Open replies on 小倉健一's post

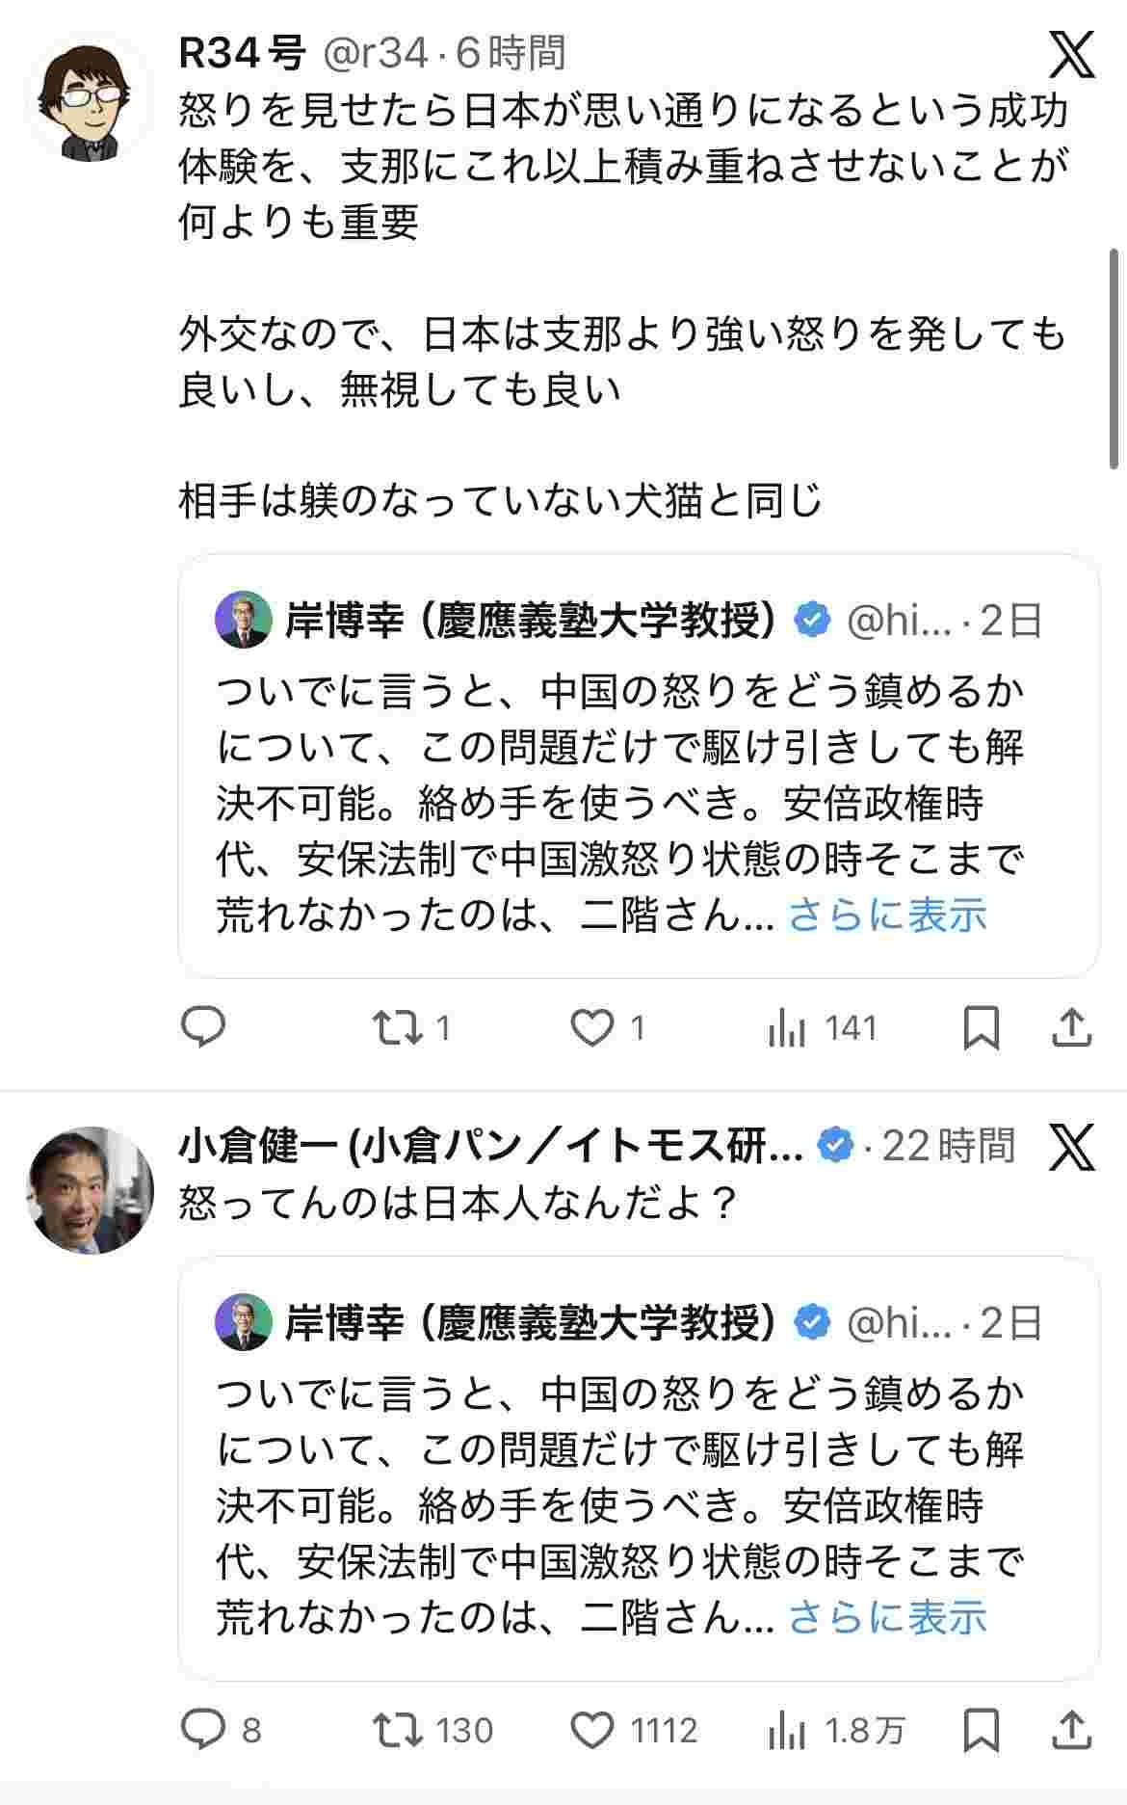click(x=203, y=1730)
